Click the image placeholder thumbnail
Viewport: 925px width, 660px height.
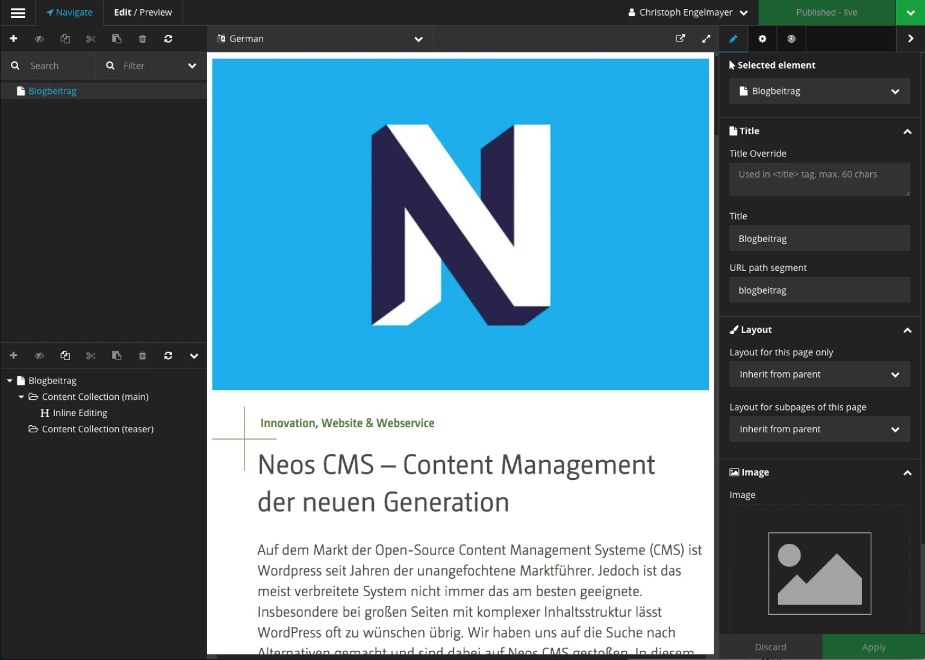coord(819,573)
